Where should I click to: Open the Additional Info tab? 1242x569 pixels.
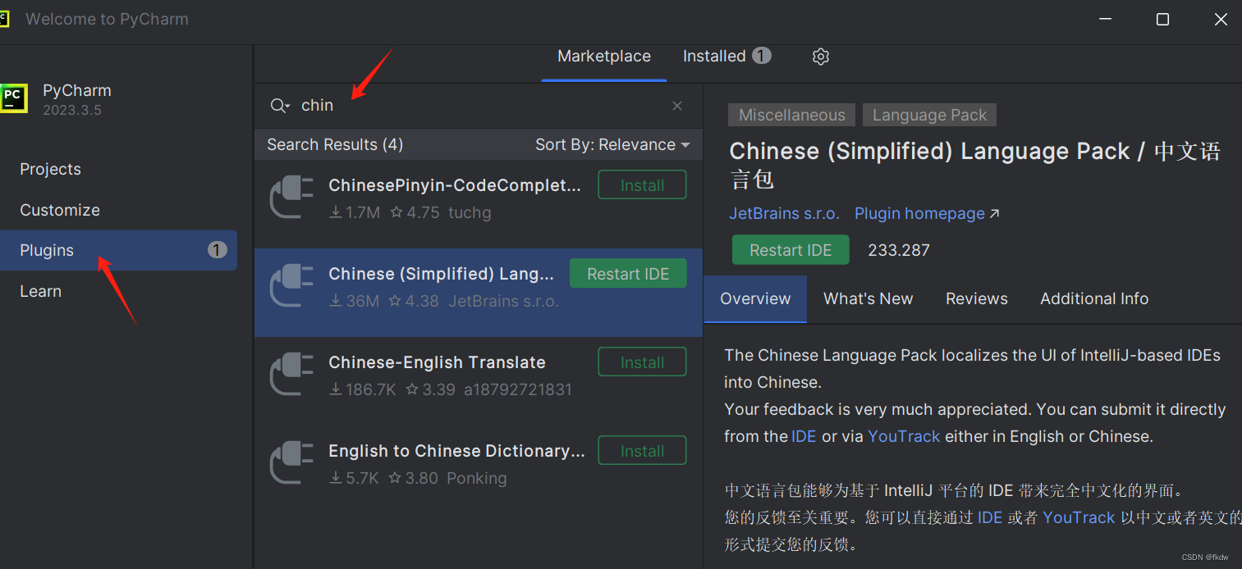pos(1094,298)
